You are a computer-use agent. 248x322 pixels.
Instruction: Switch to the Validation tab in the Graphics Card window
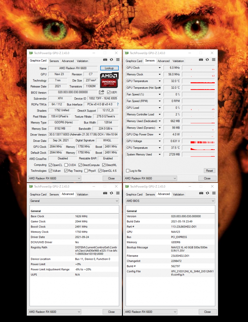pos(82,61)
